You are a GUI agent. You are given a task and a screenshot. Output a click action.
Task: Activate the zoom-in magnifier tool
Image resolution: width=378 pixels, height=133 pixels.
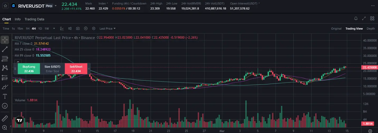5,127
